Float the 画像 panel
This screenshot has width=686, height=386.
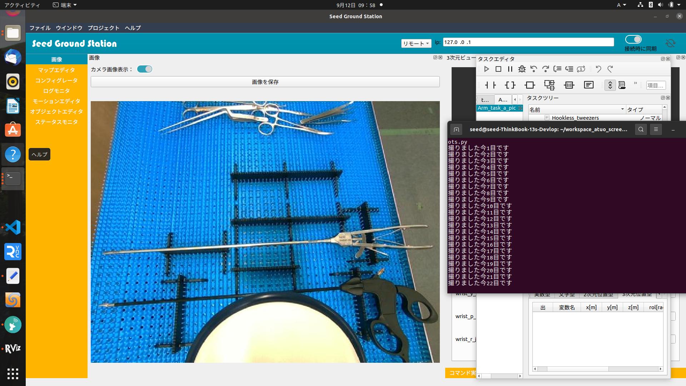coord(435,58)
